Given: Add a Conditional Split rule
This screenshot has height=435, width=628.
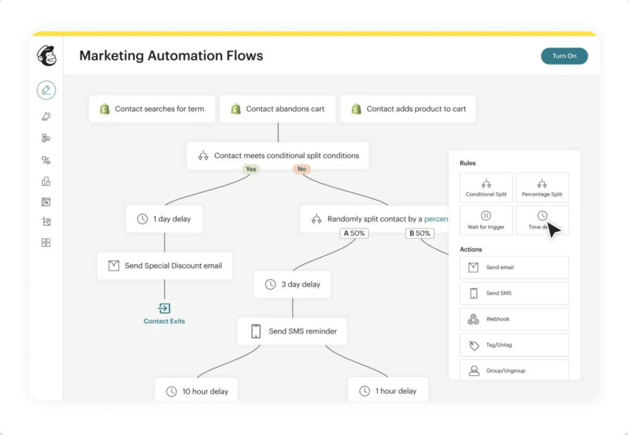Looking at the screenshot, I should pyautogui.click(x=486, y=188).
